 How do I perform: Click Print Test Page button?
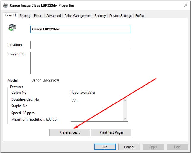tap(111, 132)
